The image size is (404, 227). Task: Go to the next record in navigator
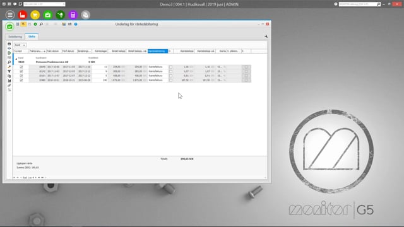tap(36, 178)
